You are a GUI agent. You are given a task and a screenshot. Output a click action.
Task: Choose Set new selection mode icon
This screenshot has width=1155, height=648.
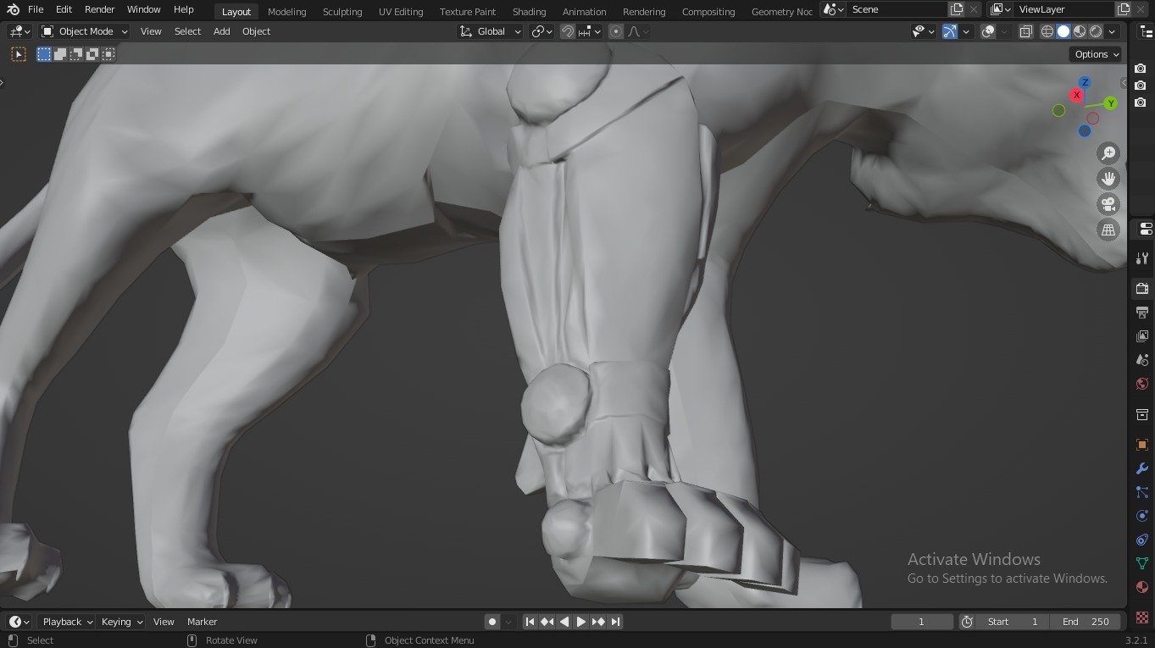coord(44,54)
